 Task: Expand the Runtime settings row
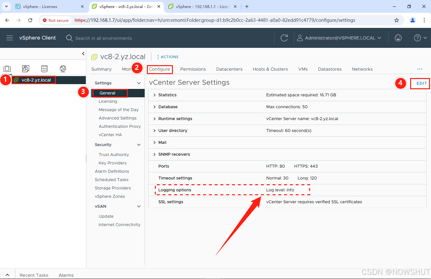(155, 119)
